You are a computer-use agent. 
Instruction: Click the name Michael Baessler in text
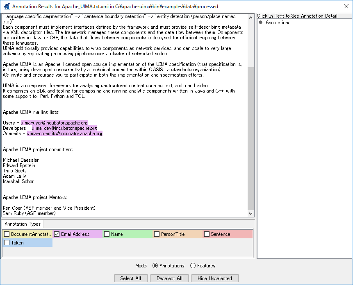pyautogui.click(x=21, y=160)
